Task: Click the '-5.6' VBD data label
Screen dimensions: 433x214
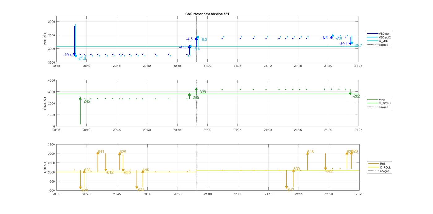Action: pos(197,49)
